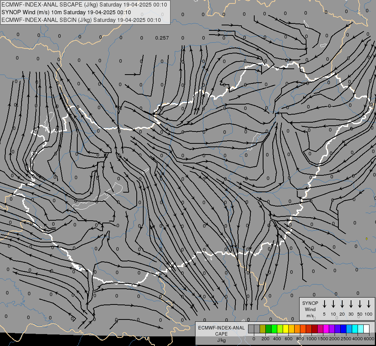This screenshot has height=346, width=376.
Task: Pick the white CAPE swatch before 6000
Action: click(367, 329)
